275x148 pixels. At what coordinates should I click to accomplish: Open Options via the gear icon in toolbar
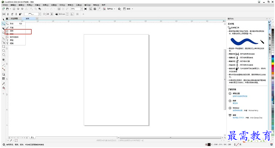point(119,9)
